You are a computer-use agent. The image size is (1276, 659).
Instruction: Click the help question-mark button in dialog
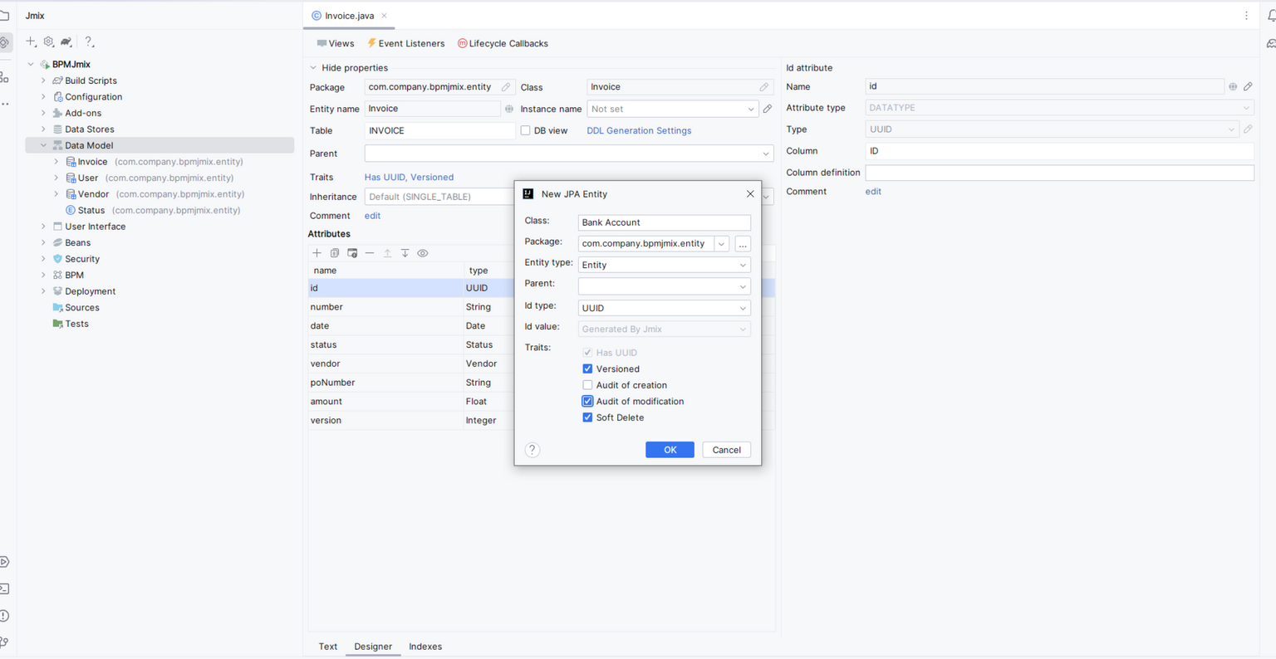pyautogui.click(x=532, y=450)
